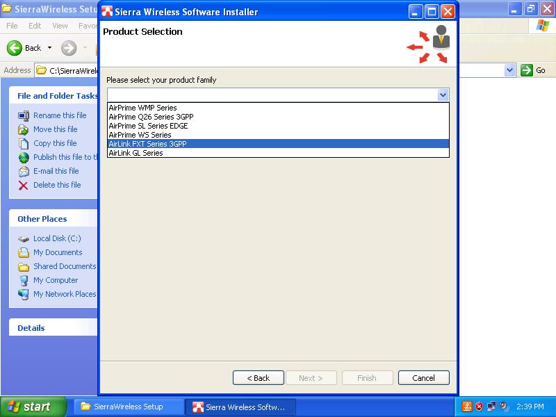Open My Network Places link
Screen dimensions: 556x417
(x=65, y=294)
